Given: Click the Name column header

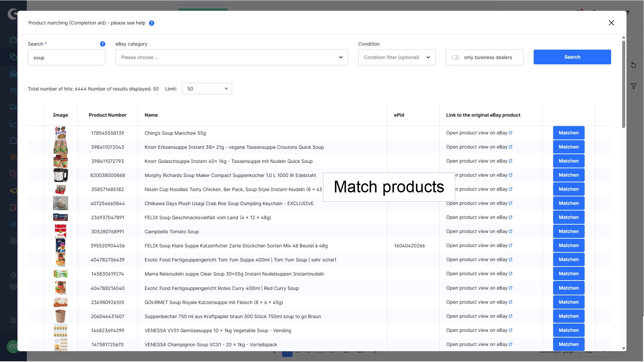Looking at the screenshot, I should [151, 115].
